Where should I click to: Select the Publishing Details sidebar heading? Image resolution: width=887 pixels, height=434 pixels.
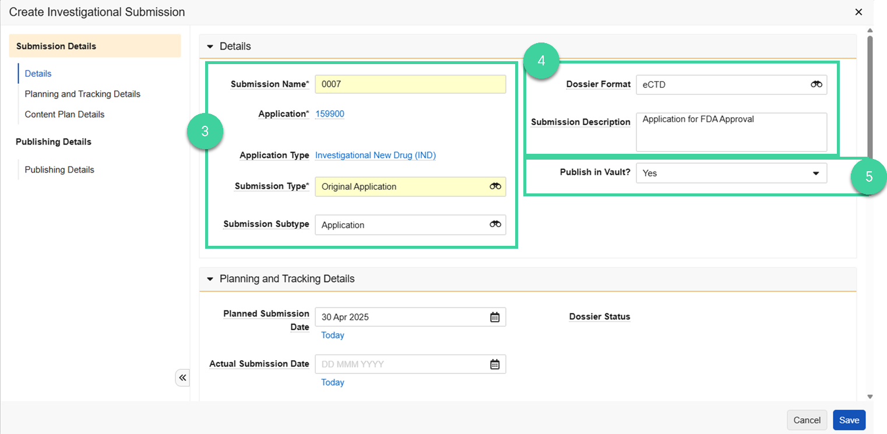(54, 142)
